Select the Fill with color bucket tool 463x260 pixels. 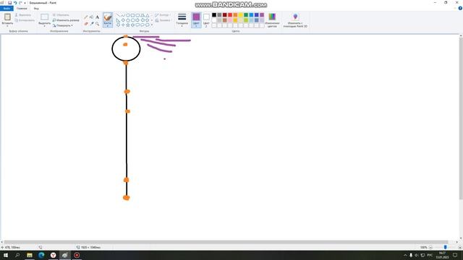[x=92, y=17]
